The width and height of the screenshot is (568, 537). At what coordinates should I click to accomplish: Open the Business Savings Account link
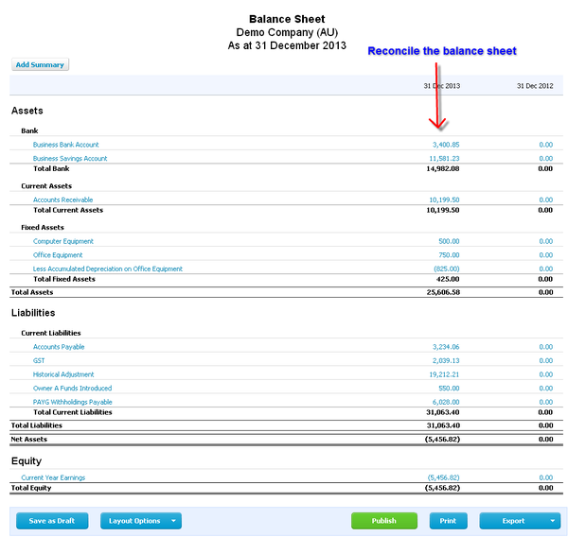pyautogui.click(x=70, y=159)
